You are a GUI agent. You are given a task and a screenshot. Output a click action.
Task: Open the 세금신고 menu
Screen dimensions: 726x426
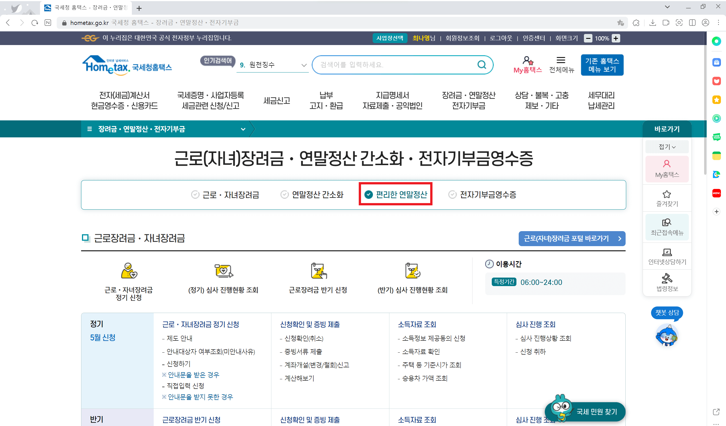(x=276, y=101)
